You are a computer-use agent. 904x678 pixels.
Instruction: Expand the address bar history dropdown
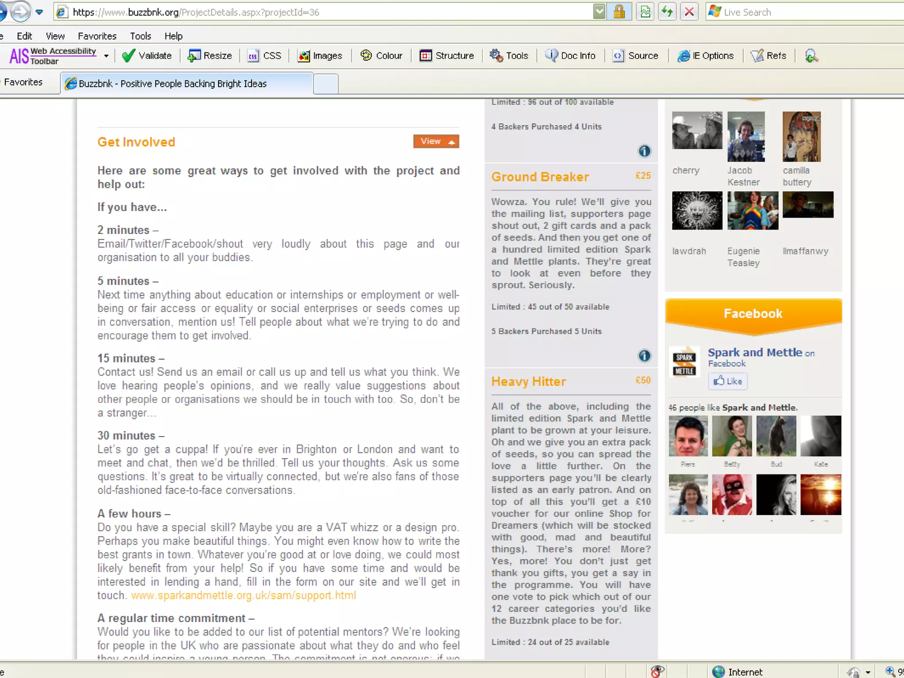599,12
